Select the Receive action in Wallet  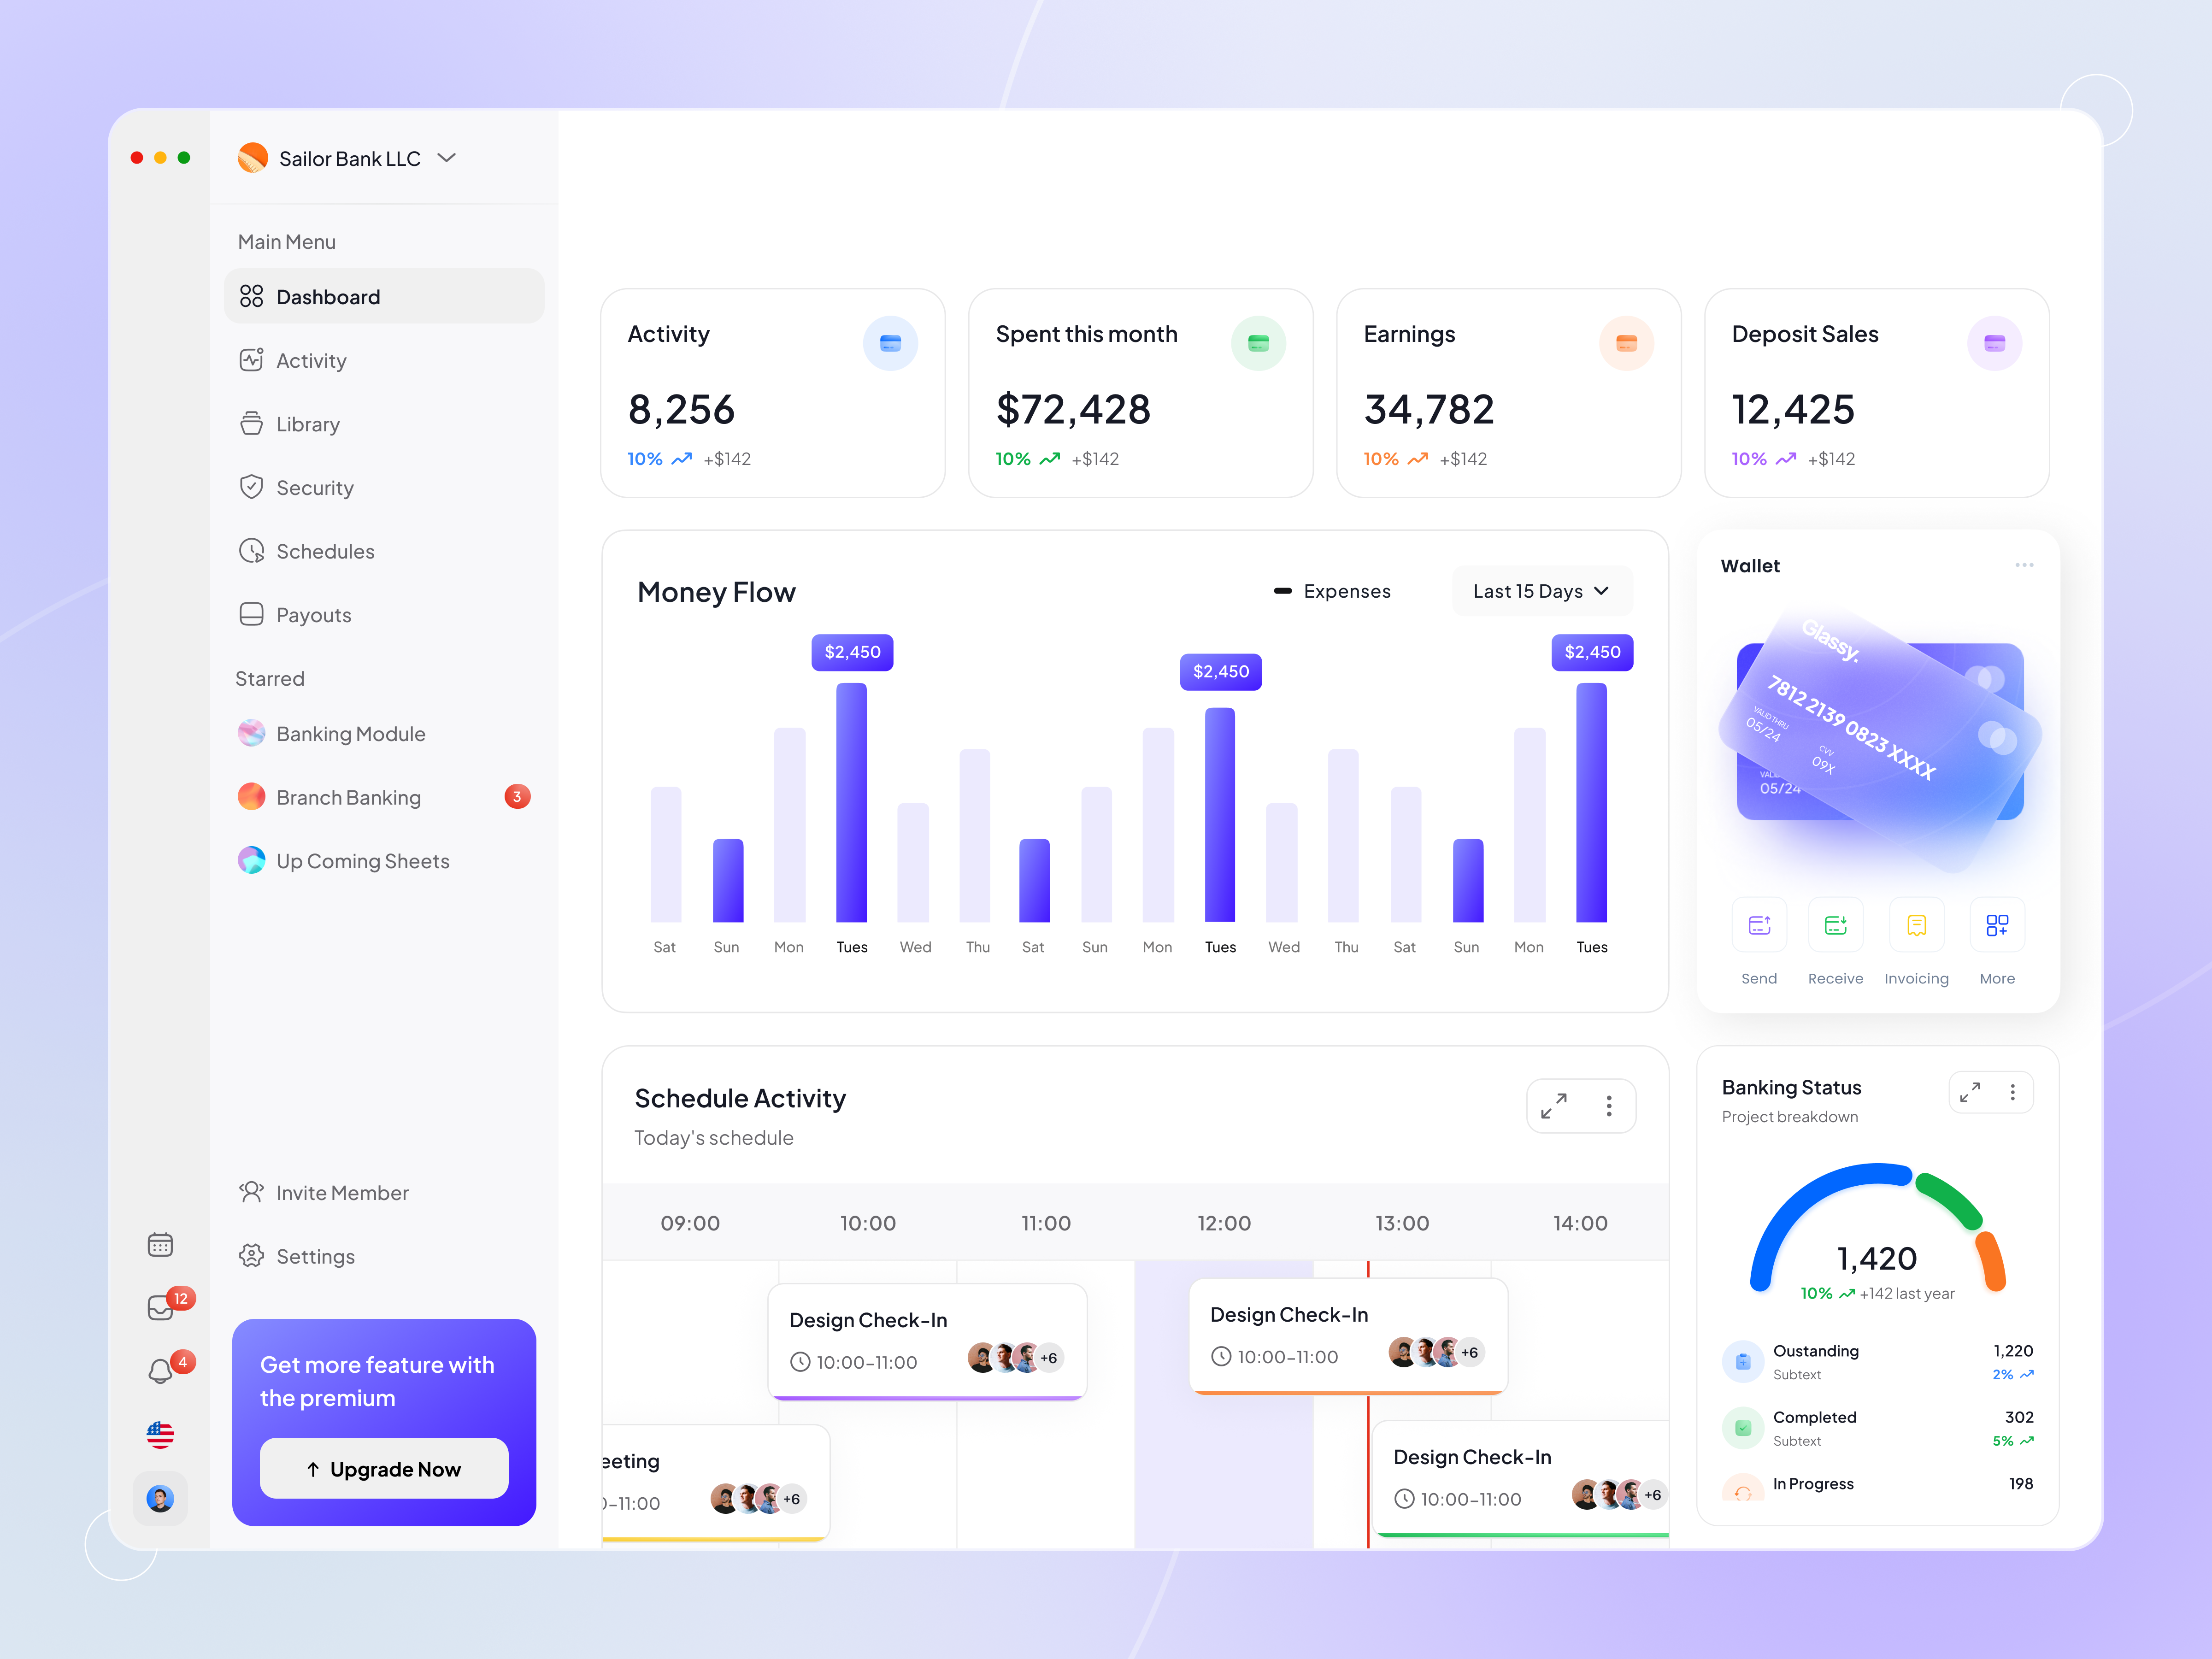click(1835, 924)
